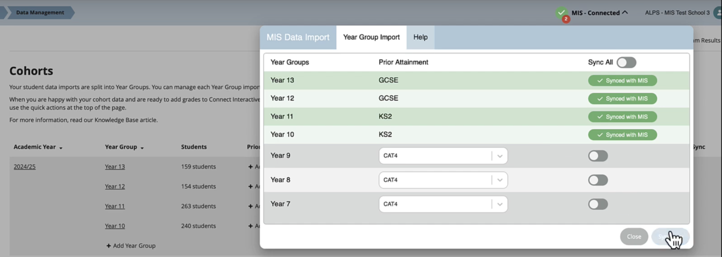Click Year 13 GCSE prior attainment cell
722x257 pixels.
coord(388,80)
